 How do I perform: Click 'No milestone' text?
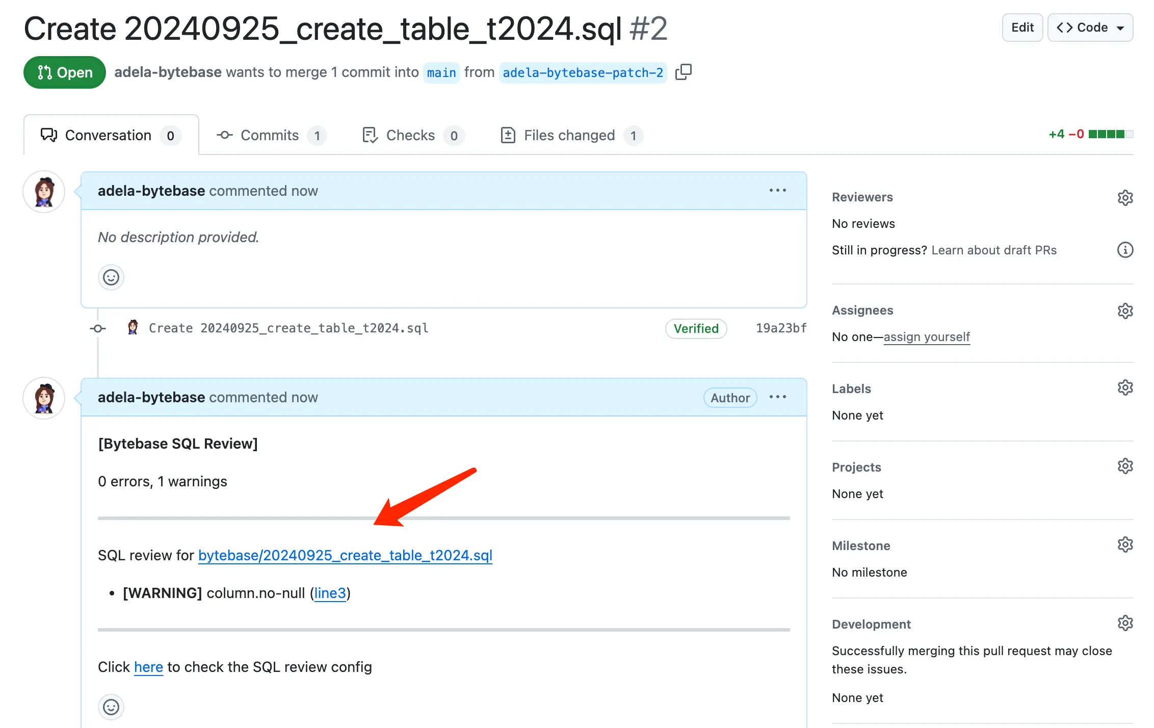pos(870,573)
